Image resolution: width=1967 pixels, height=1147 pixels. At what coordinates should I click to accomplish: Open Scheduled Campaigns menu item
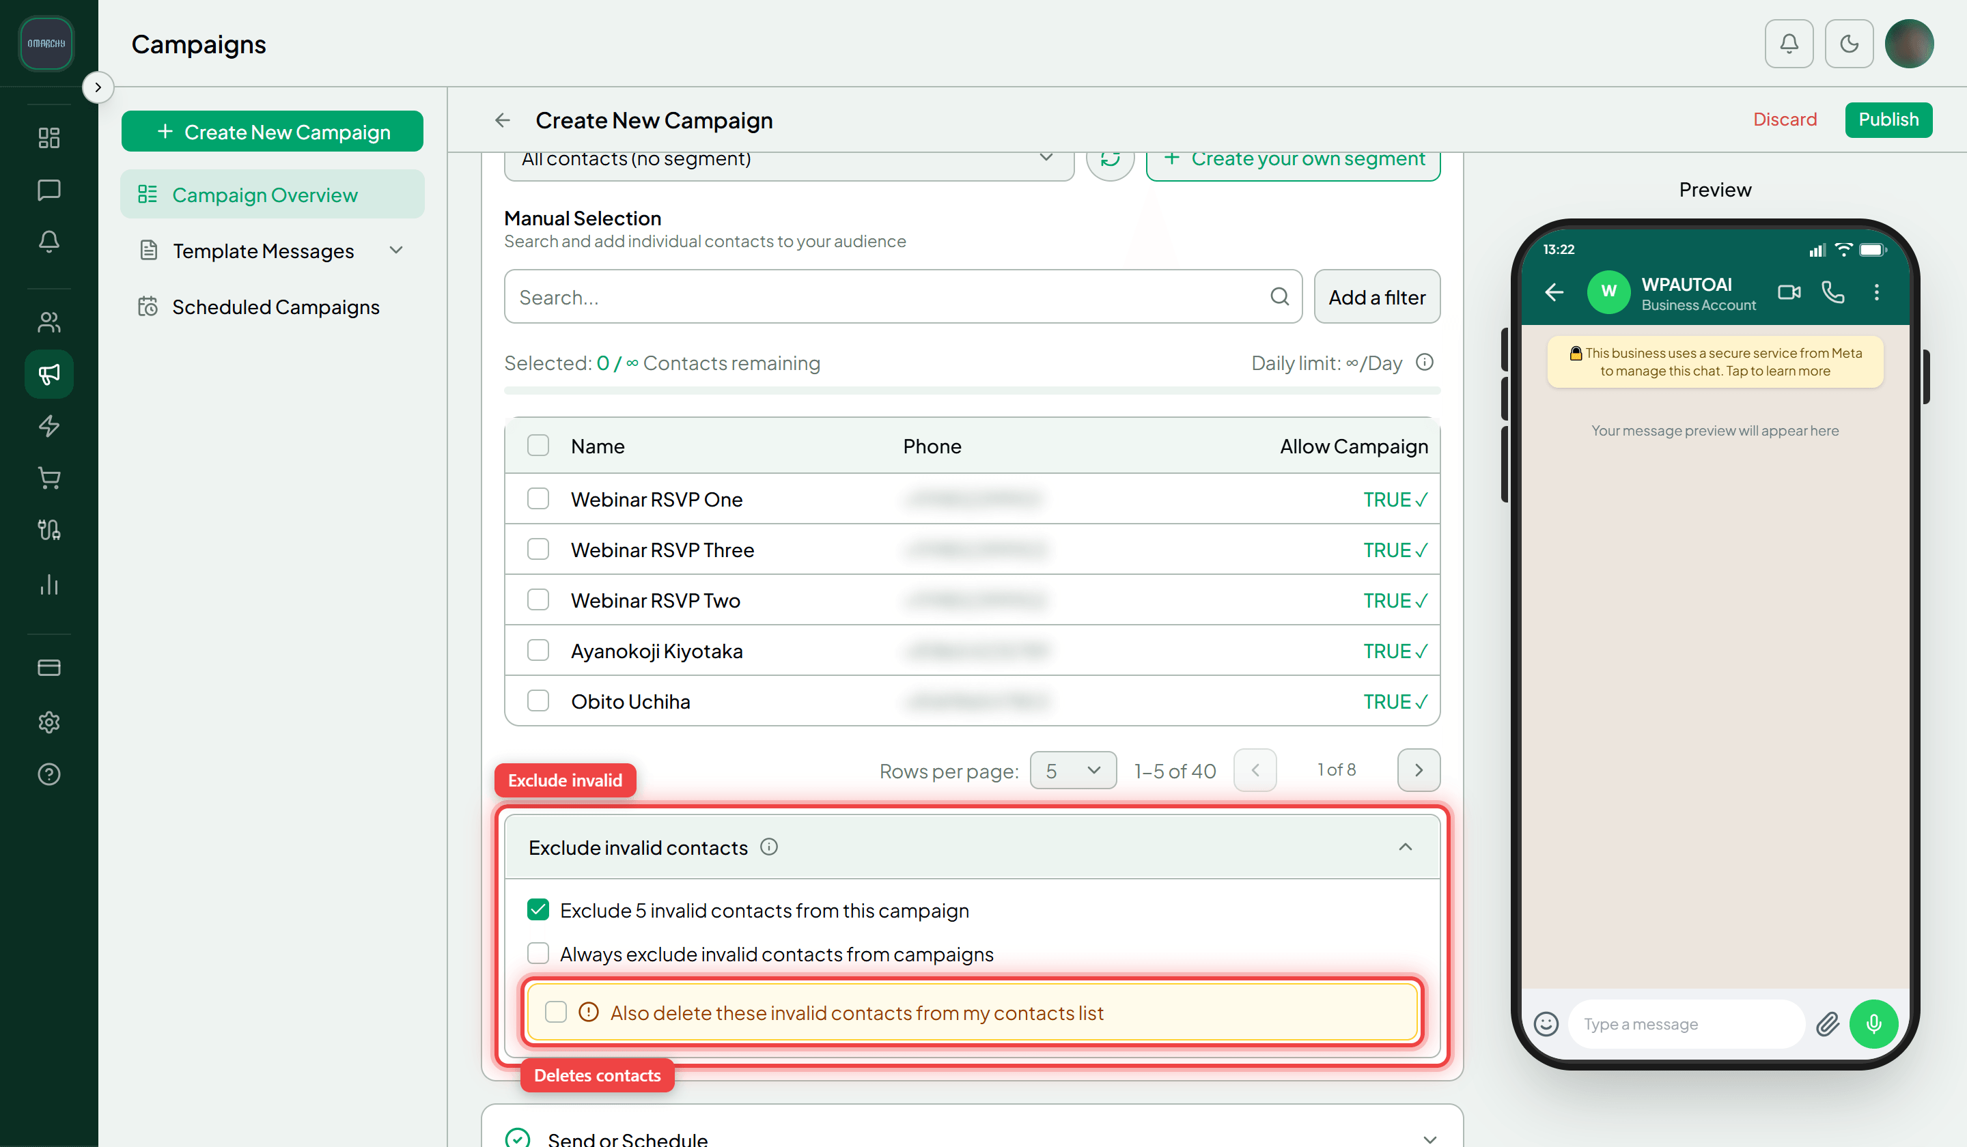click(272, 307)
